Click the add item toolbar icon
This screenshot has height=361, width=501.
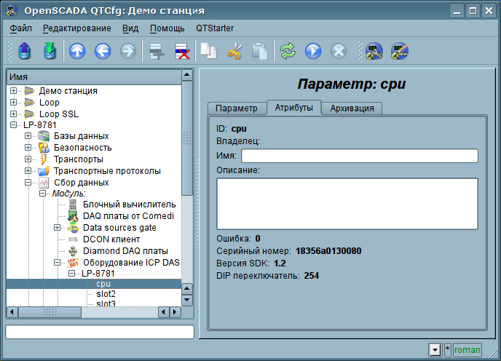click(155, 51)
